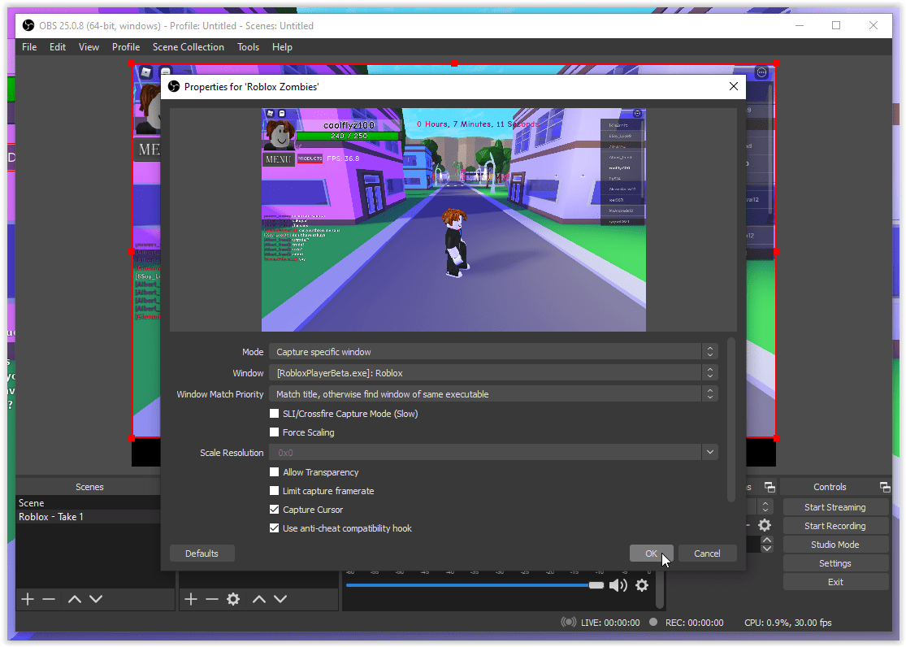Click the 'Controls' panel header
906x647 pixels.
(830, 487)
